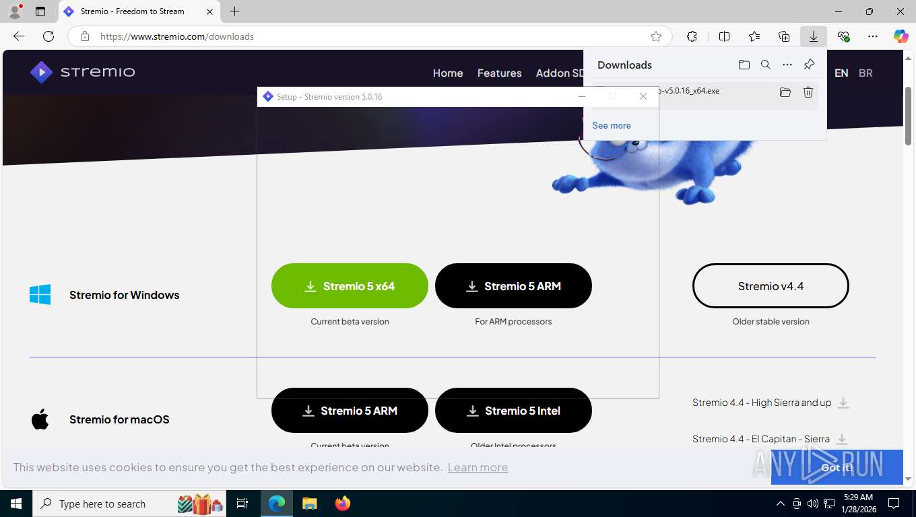Download Stremio 5 x64 for Windows
The width and height of the screenshot is (916, 517).
[x=350, y=286]
